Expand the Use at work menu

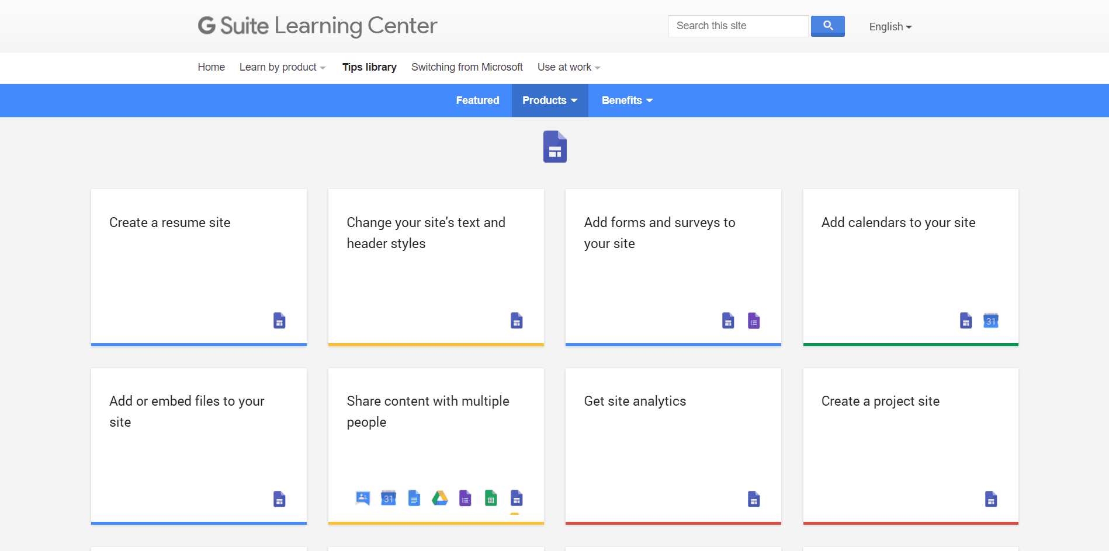[x=569, y=67]
